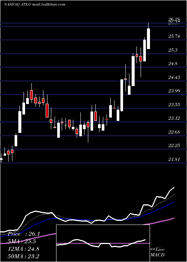
Task: Click the <<Live MACD label
Action: [157, 252]
